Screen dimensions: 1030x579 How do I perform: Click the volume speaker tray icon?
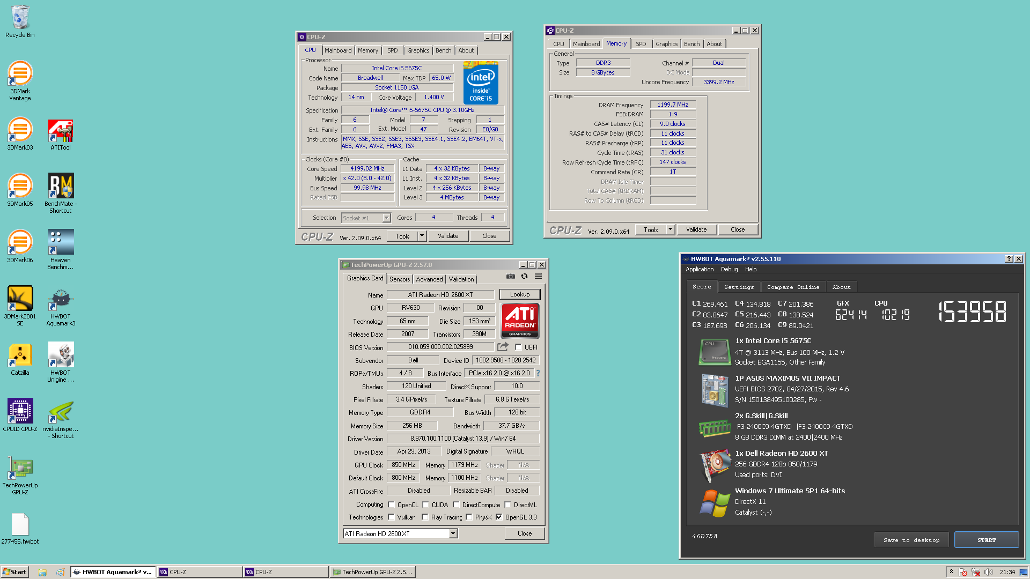pos(989,572)
